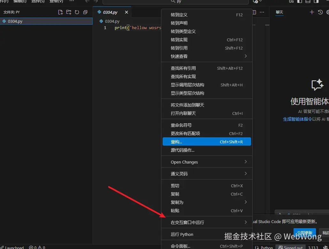Click the 3.13.3 interpreter version in status bar

pos(313,247)
